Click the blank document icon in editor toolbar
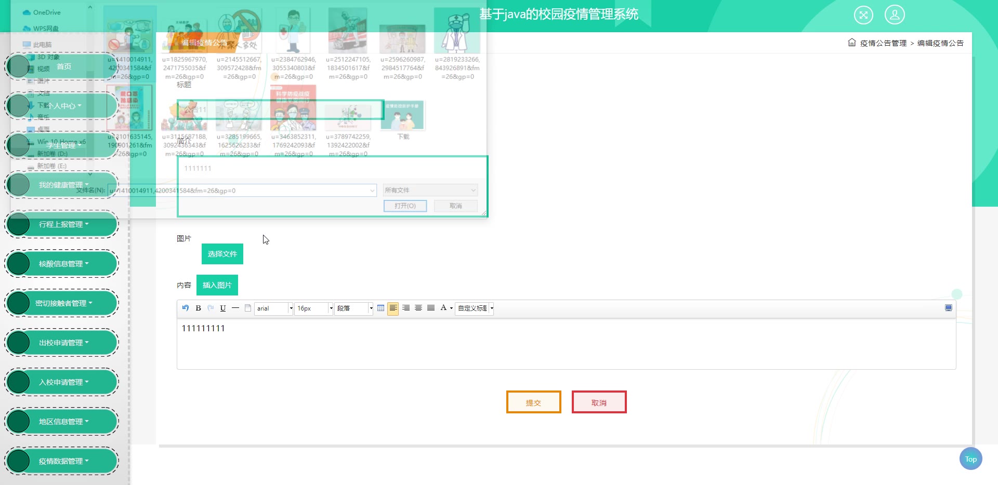 [248, 308]
